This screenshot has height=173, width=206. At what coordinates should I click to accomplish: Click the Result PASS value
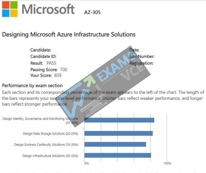51,63
